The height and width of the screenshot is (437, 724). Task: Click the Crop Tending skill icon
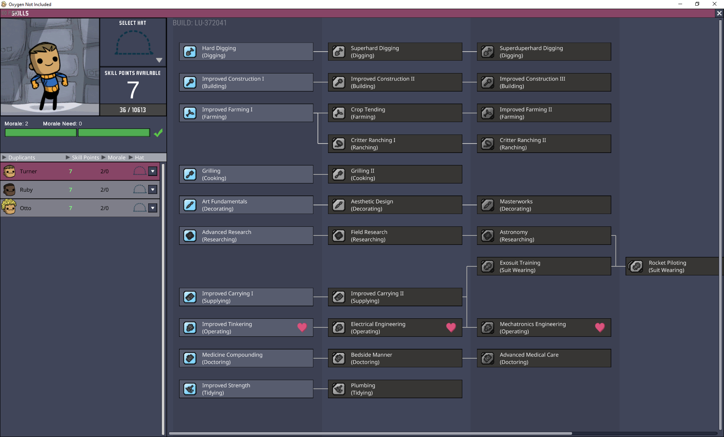[x=339, y=113]
